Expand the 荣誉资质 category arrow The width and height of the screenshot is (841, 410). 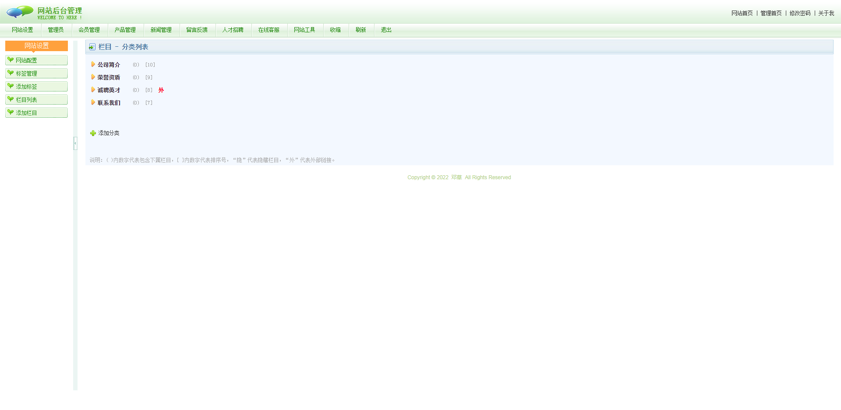pos(93,77)
